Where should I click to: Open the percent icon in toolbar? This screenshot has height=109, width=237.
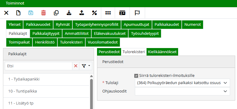94,13
